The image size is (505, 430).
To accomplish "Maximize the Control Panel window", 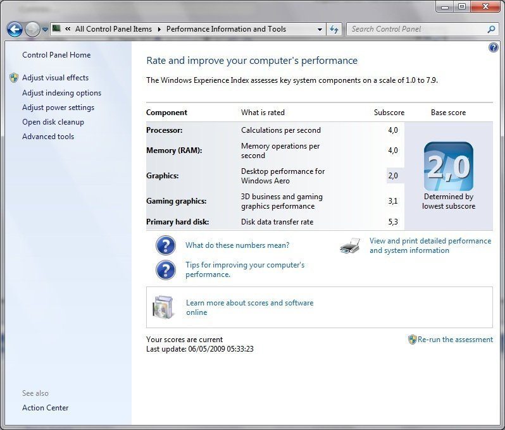I will (462, 7).
